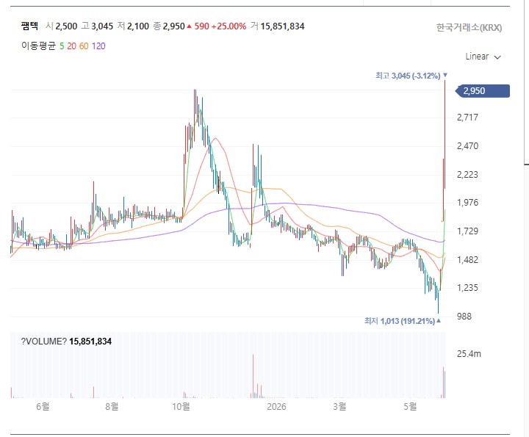
Task: Click the 2,470 price axis label
Action: pos(467,146)
